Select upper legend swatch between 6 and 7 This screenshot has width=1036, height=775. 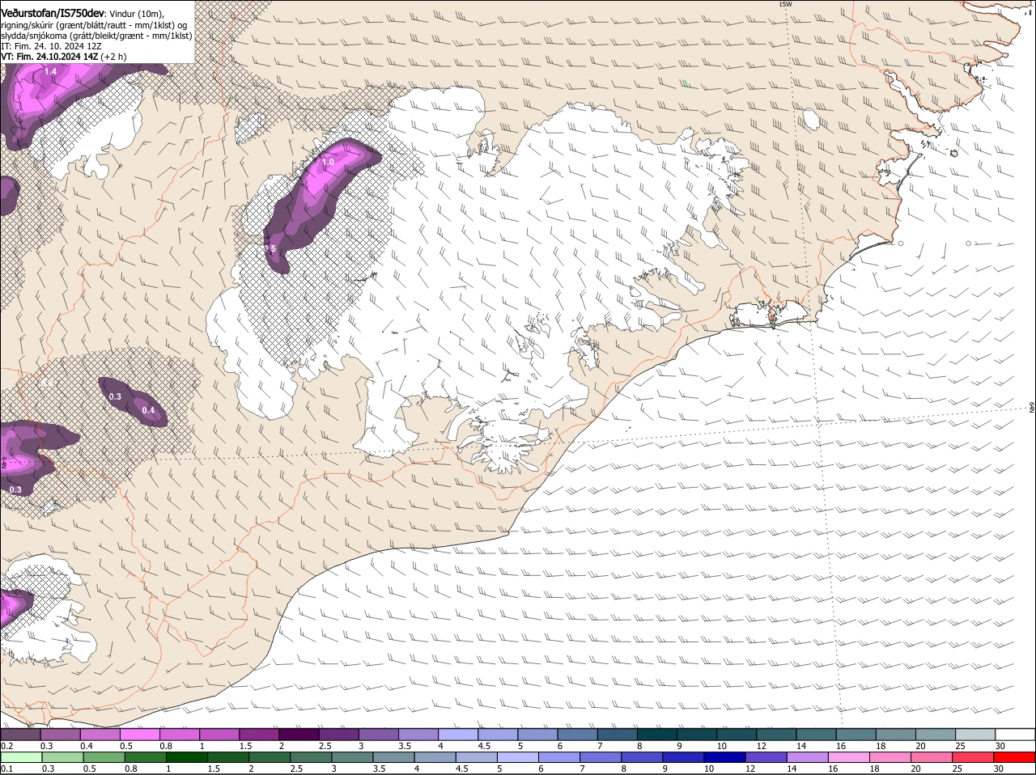point(578,735)
